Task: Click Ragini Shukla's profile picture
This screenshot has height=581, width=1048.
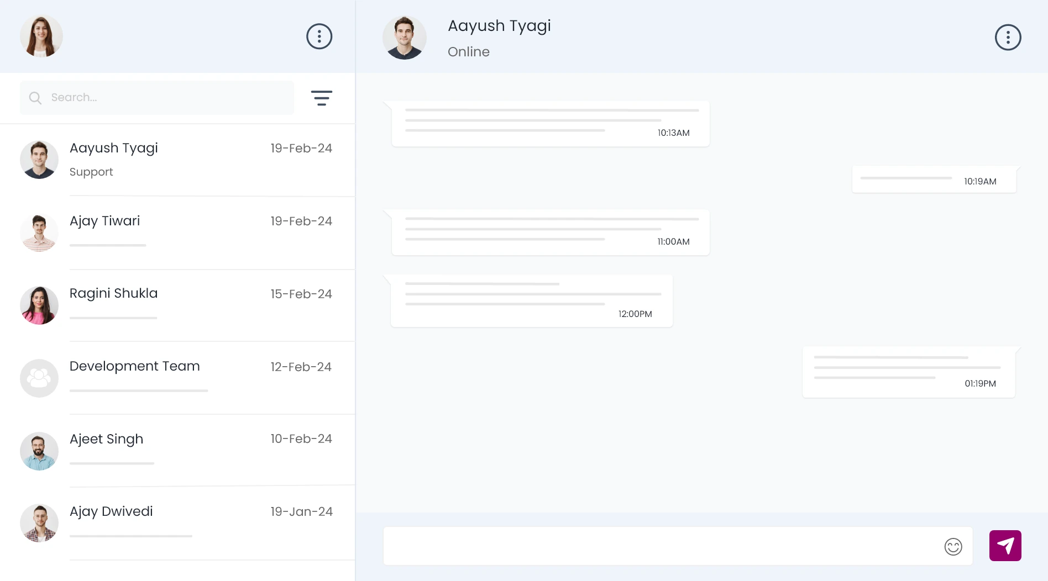Action: click(x=39, y=305)
